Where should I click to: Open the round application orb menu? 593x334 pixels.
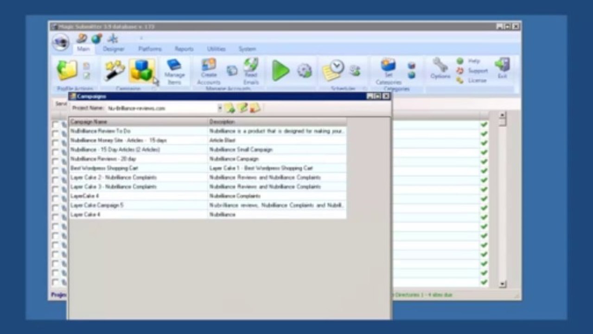coord(61,42)
